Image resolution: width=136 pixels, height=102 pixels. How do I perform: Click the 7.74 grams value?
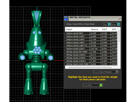tap(93, 39)
